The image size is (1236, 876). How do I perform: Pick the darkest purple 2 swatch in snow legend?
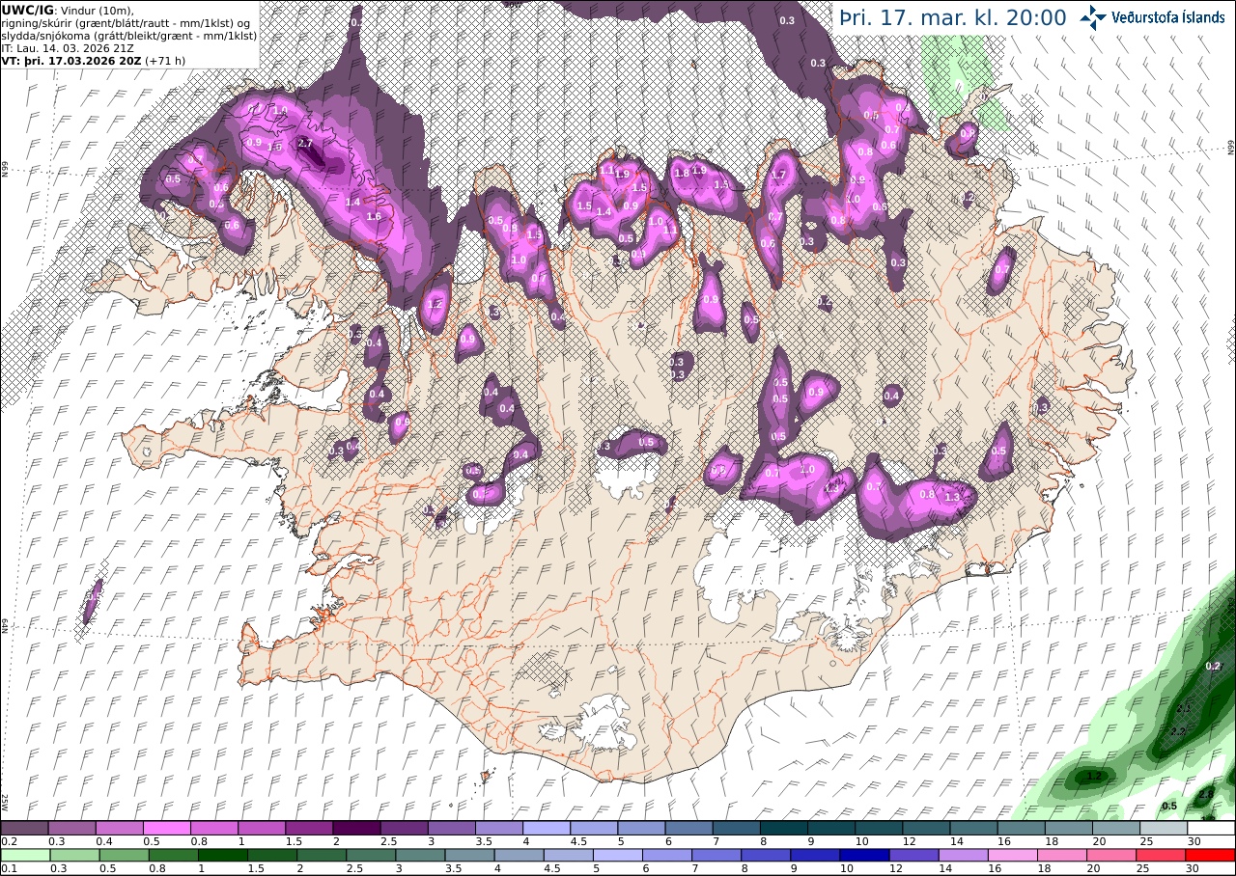click(356, 828)
